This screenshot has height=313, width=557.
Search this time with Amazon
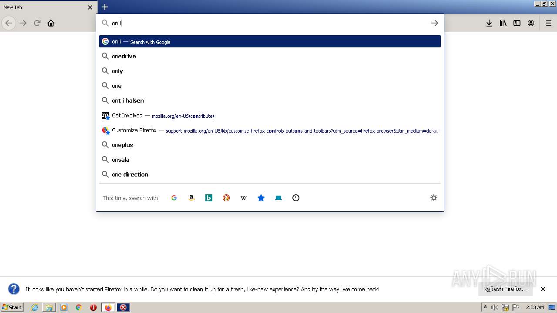tap(191, 198)
